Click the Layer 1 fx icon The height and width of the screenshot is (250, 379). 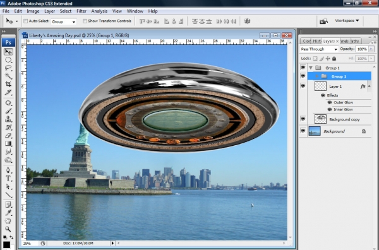coord(363,86)
